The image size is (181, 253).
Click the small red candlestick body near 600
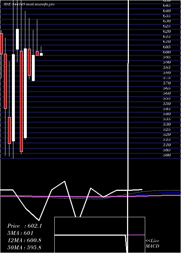pos(37,53)
